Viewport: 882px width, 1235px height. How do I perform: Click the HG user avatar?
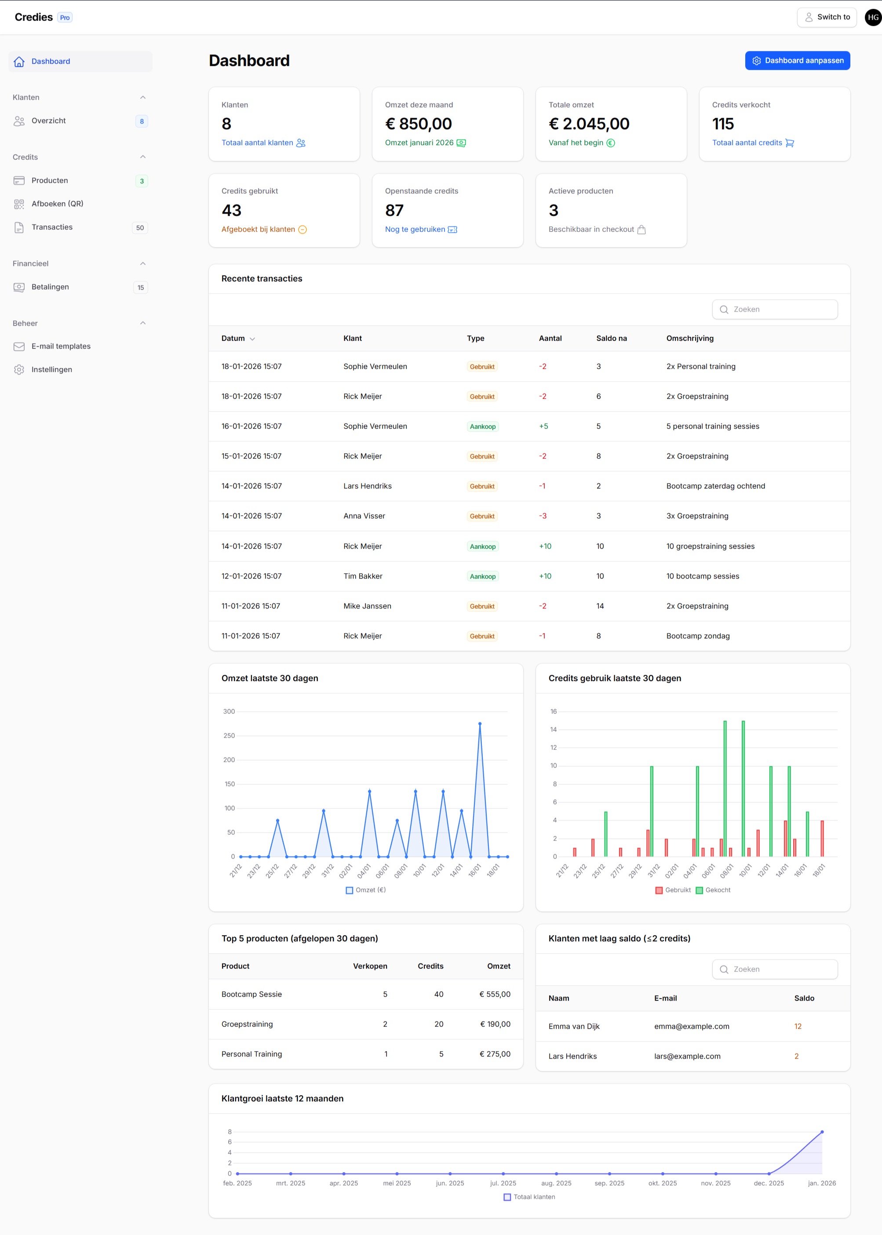(872, 18)
